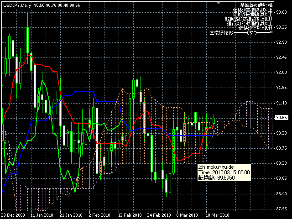Select the 基準線の傾き:横 status line
Image resolution: width=292 pixels, height=219 pixels.
tap(256, 5)
